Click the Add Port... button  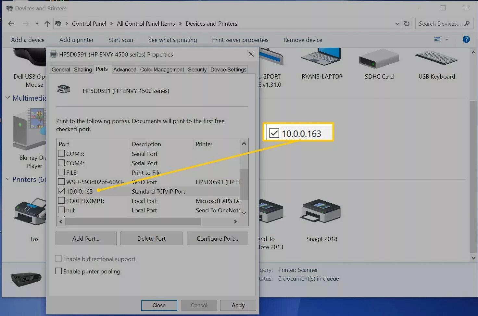click(86, 238)
